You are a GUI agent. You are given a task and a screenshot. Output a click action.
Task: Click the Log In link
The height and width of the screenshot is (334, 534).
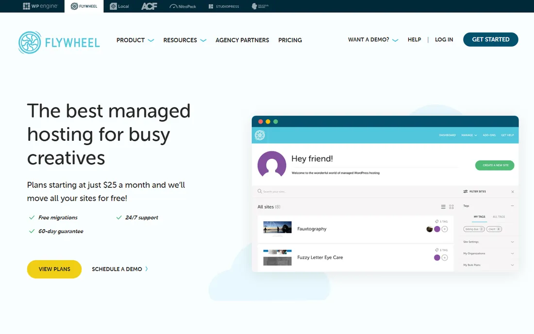point(444,39)
